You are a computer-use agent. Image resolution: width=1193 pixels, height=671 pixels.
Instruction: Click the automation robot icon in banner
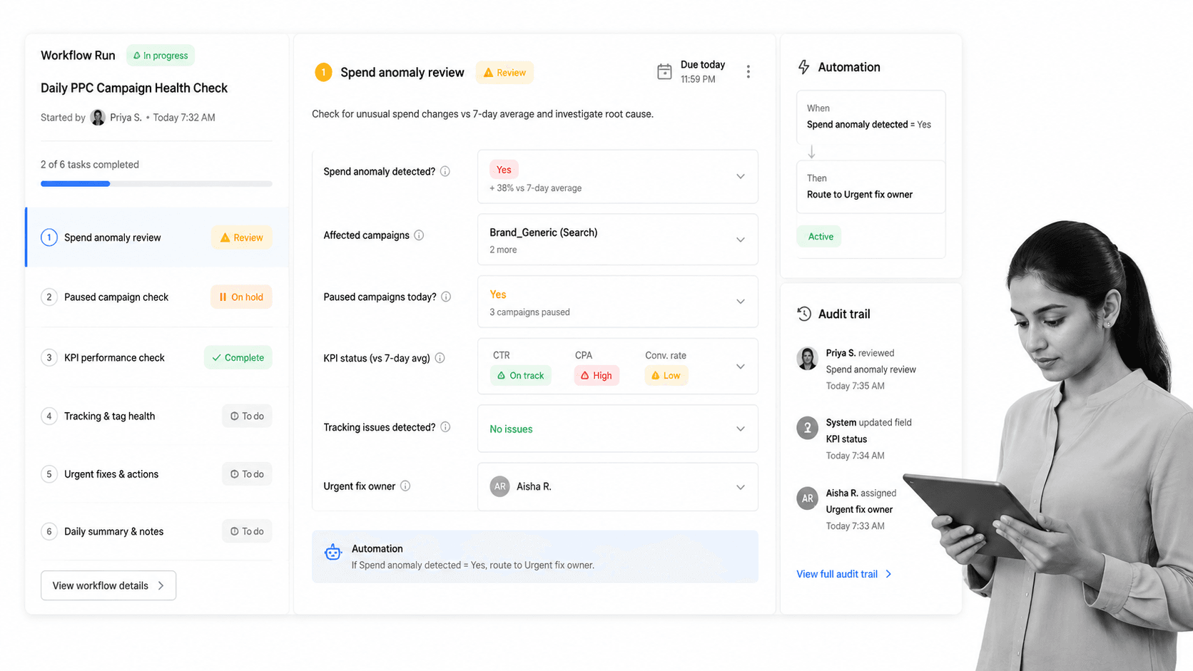pos(332,553)
